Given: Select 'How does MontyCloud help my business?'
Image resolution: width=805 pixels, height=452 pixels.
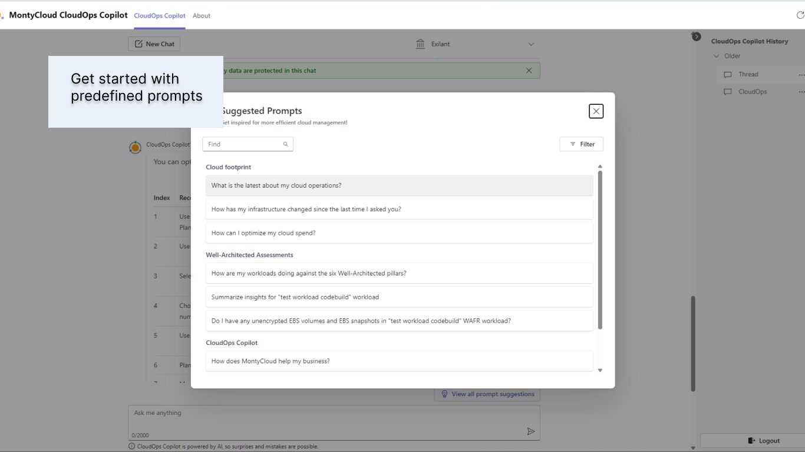Looking at the screenshot, I should (399, 361).
